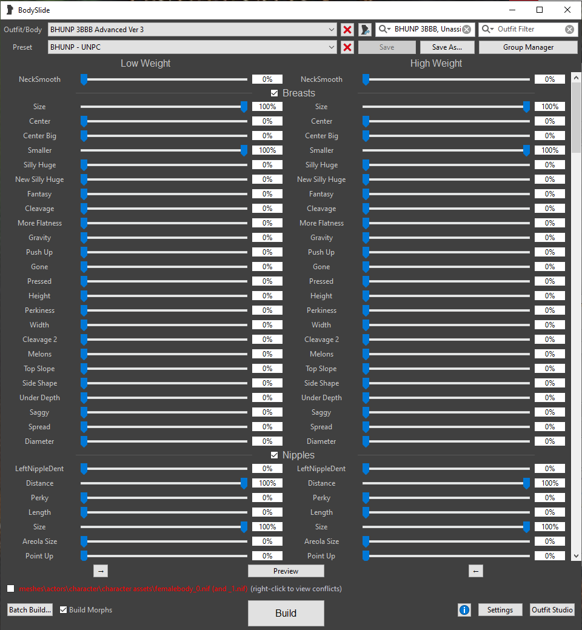Click the High Weight Smaller slider handle
This screenshot has height=630, width=582.
point(526,150)
